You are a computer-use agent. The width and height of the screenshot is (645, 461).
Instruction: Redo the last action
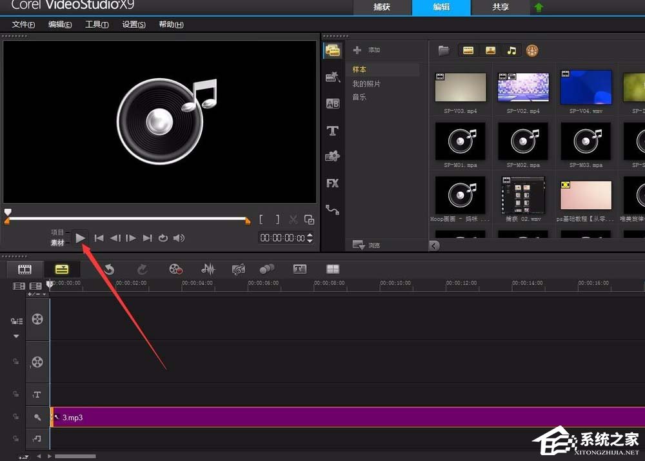coord(143,270)
